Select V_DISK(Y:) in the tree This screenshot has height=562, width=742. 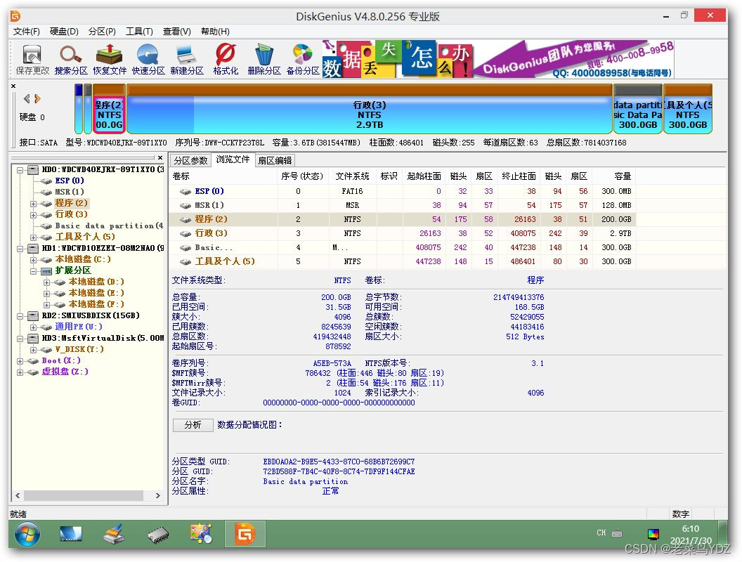click(79, 350)
